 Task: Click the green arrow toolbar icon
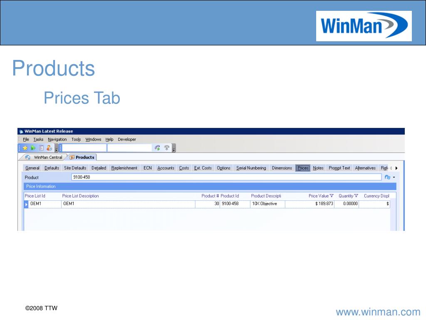[x=33, y=148]
